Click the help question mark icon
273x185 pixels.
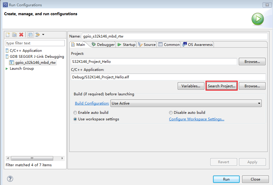coord(10,179)
